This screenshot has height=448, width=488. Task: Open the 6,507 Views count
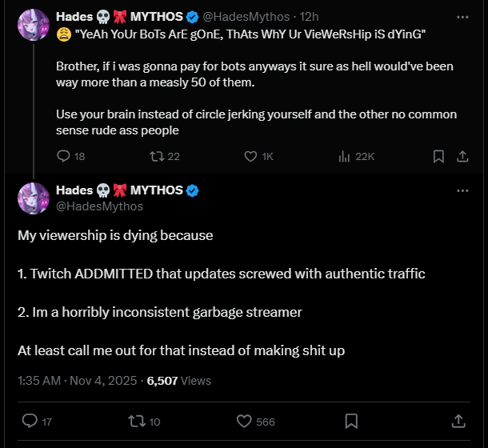pyautogui.click(x=179, y=381)
